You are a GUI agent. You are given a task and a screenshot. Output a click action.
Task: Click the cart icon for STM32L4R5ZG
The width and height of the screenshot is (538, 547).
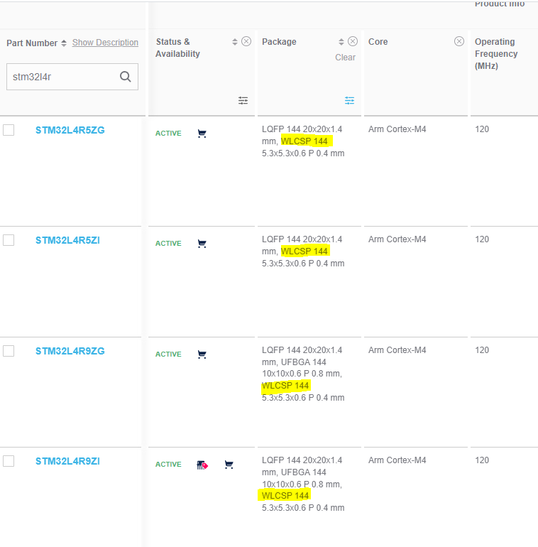[x=202, y=134]
